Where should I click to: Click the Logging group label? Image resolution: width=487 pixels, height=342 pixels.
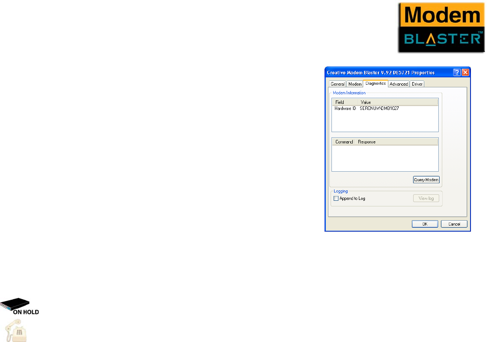click(x=341, y=191)
